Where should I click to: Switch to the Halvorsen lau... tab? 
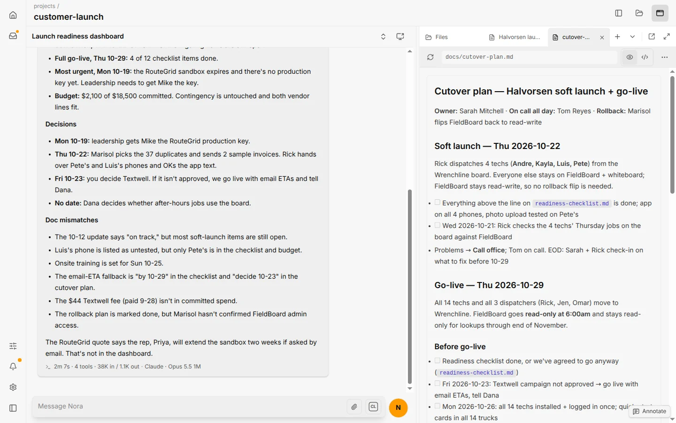pyautogui.click(x=515, y=37)
